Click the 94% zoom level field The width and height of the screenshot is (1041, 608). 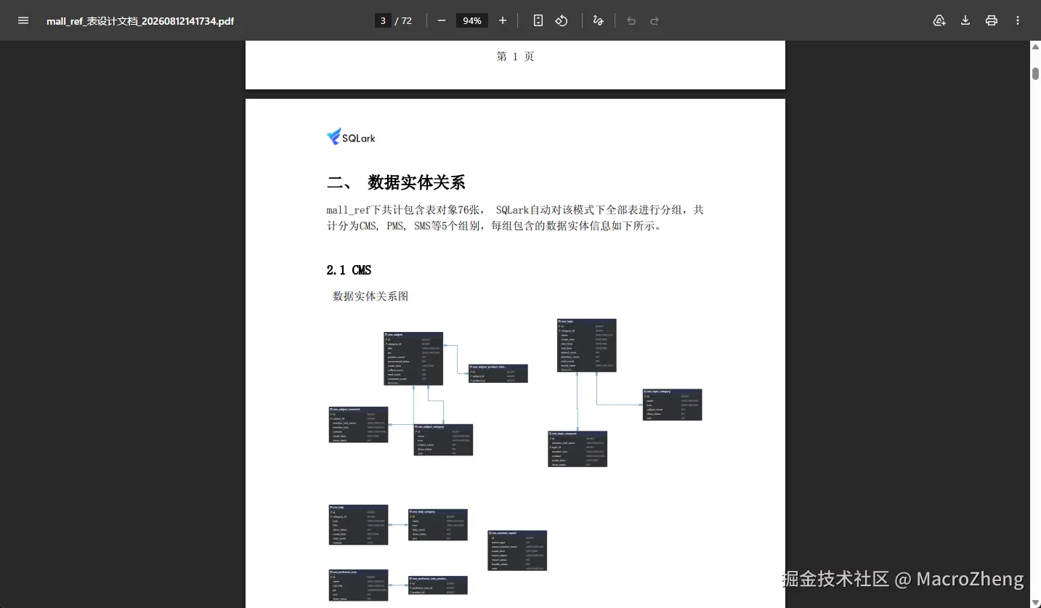click(x=472, y=20)
